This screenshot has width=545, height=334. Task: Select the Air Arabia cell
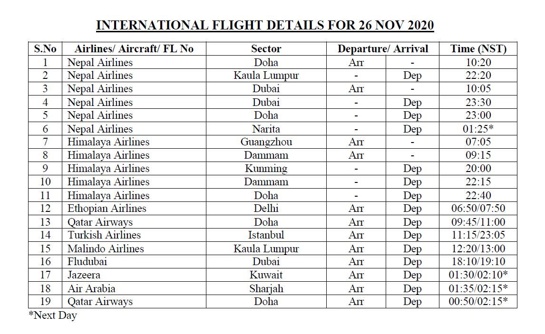[x=91, y=288]
